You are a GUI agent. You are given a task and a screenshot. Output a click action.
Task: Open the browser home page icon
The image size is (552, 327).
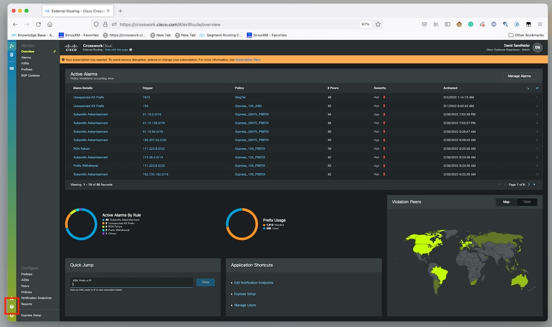pyautogui.click(x=50, y=25)
